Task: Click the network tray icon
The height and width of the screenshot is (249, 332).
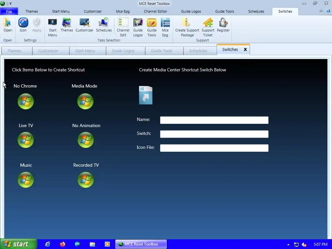Action: [x=296, y=244]
